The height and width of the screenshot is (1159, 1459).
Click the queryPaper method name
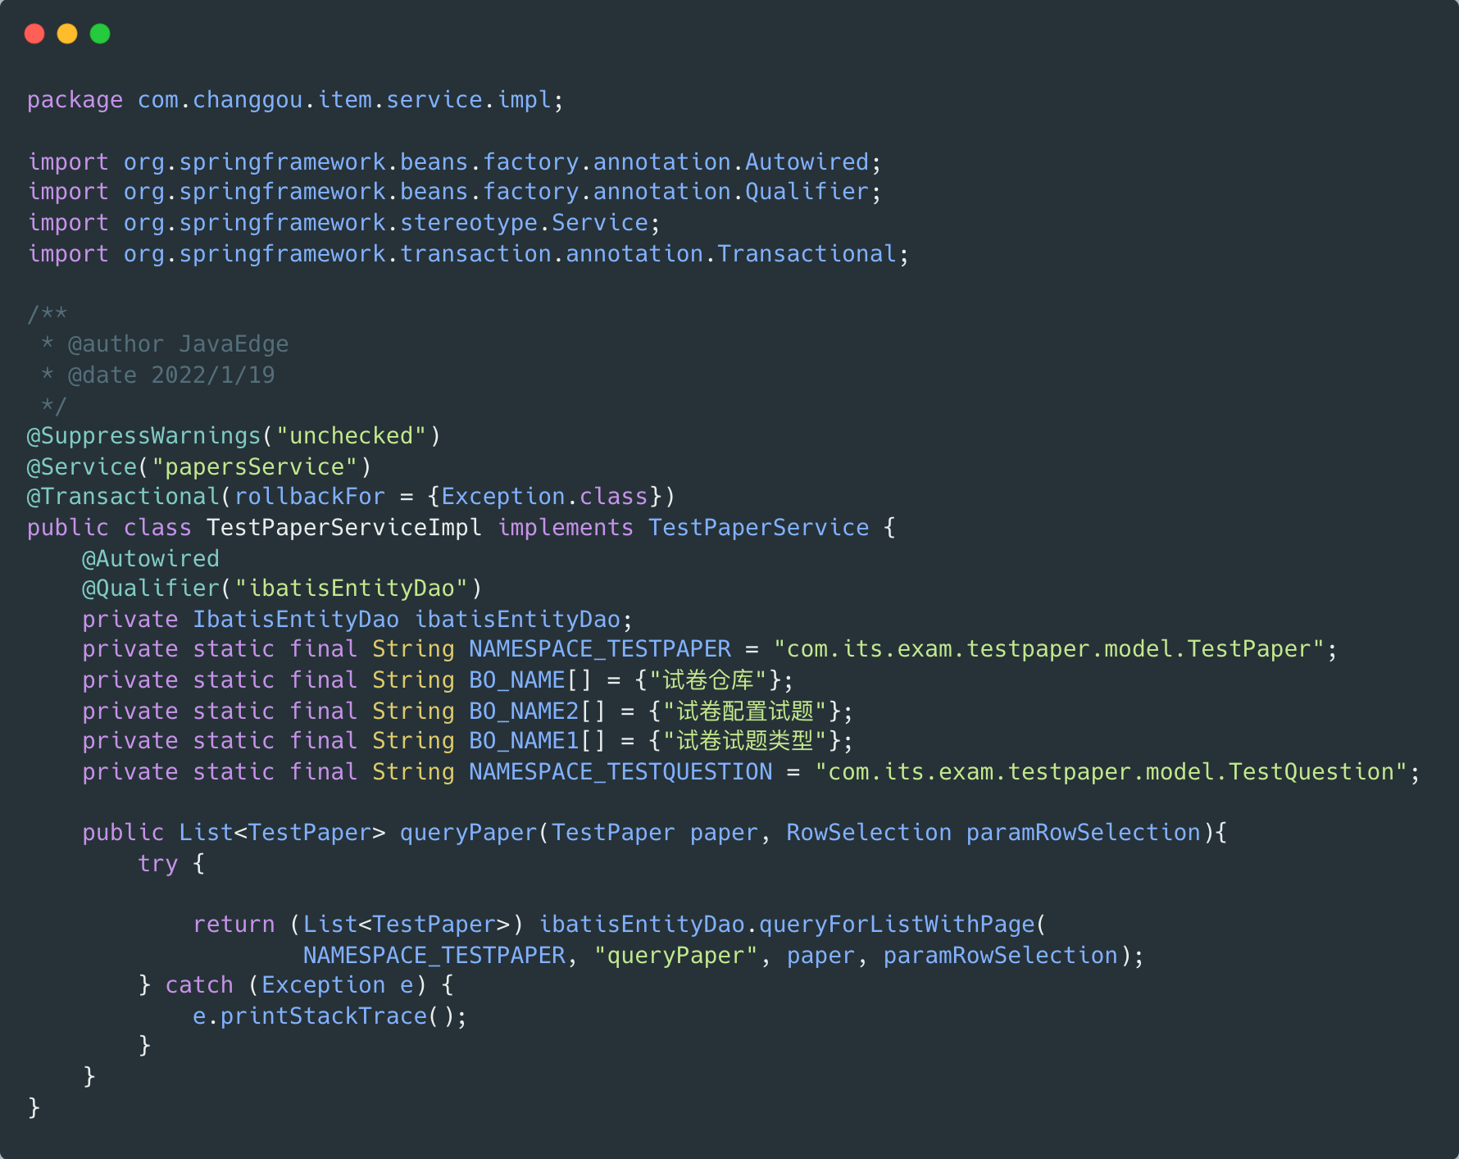[x=468, y=833]
